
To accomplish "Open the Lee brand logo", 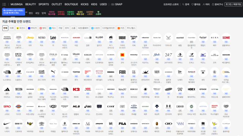I will coord(53,37).
